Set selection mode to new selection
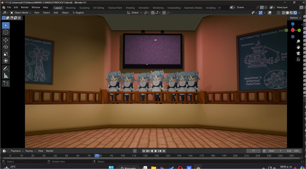The image size is (306, 169). tap(4, 18)
